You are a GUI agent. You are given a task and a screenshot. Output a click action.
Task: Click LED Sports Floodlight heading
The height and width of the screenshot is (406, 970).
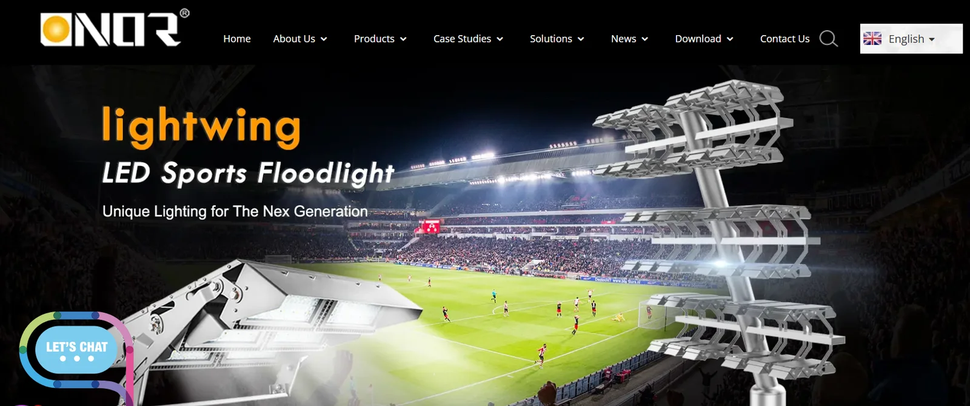tap(248, 174)
